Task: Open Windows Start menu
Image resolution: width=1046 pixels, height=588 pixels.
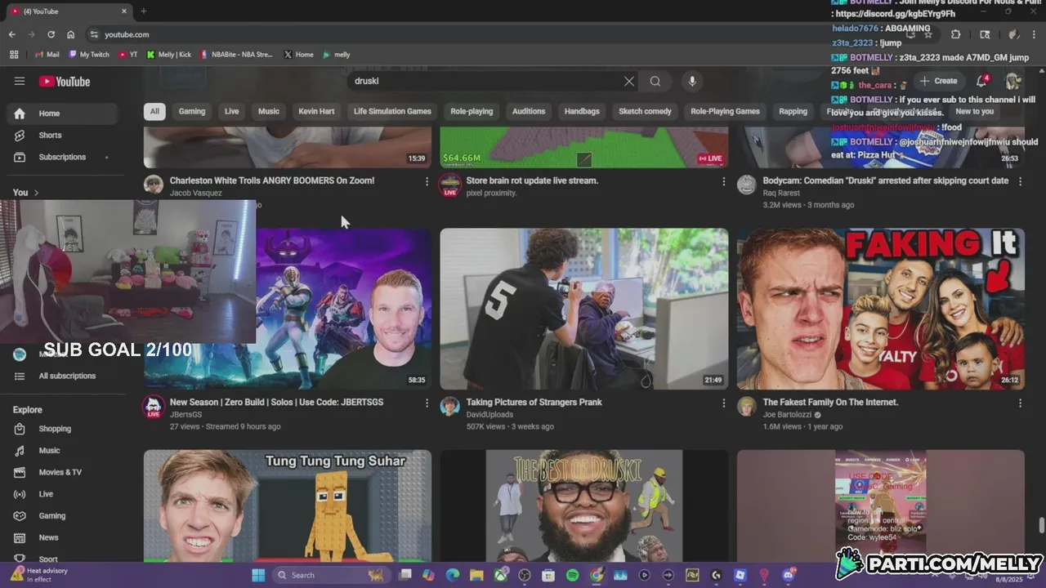Action: (258, 575)
